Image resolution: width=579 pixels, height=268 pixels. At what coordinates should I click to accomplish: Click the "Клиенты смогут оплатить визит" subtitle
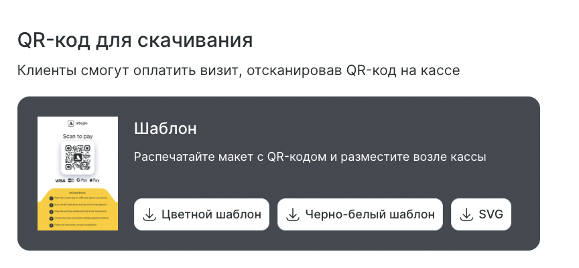tap(239, 70)
